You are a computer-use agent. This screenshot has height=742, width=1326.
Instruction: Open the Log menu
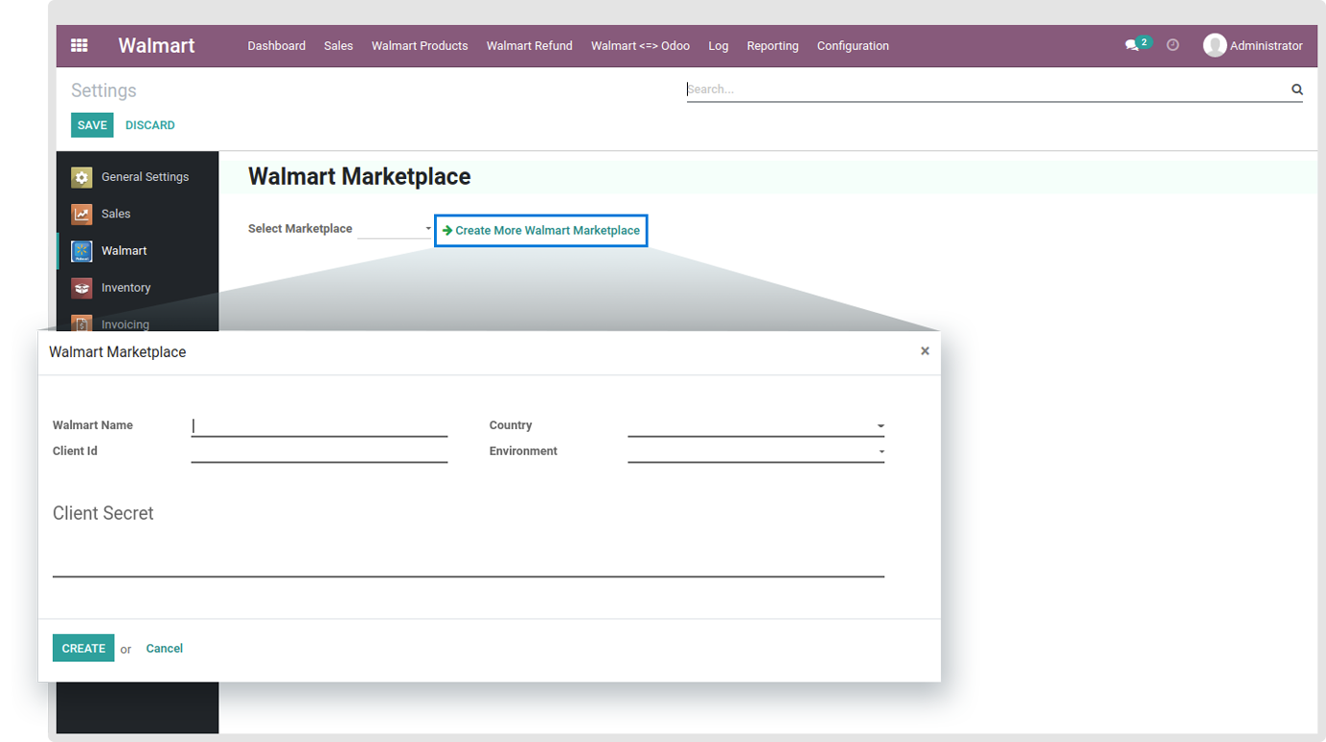(x=719, y=46)
